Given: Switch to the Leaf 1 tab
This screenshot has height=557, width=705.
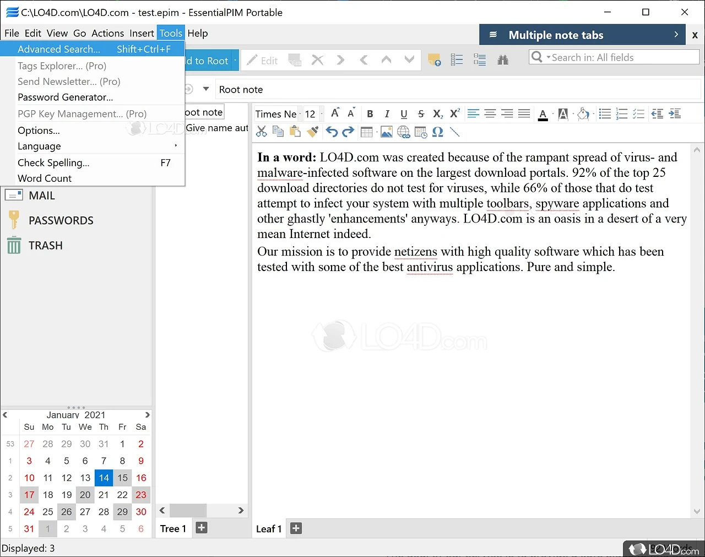Looking at the screenshot, I should click(269, 529).
